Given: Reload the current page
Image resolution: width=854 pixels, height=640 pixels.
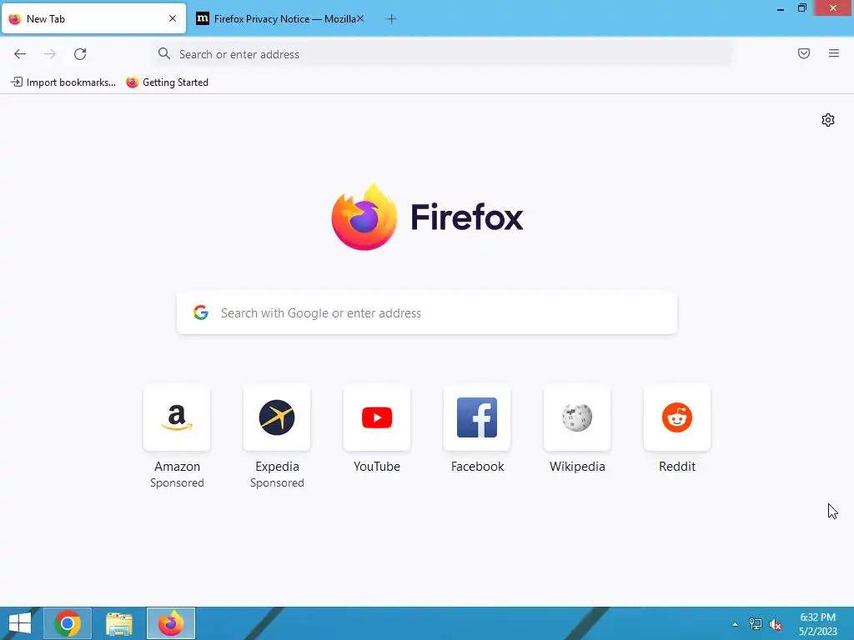Looking at the screenshot, I should tap(80, 54).
